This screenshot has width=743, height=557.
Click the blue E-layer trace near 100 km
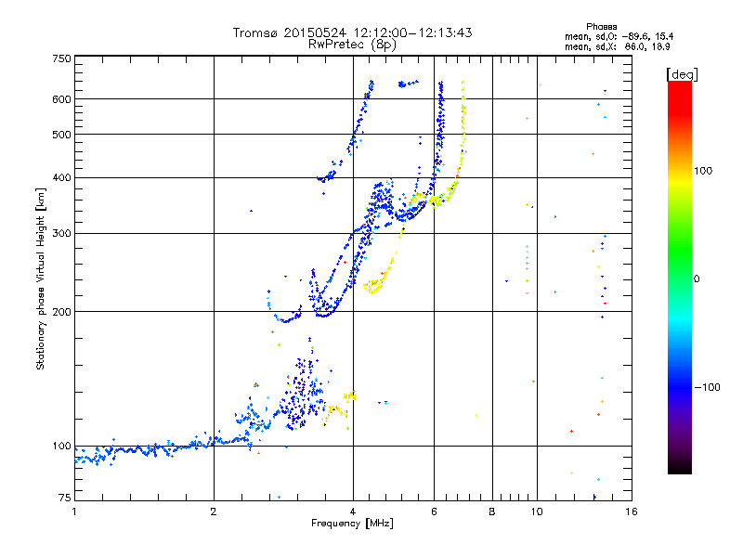(x=161, y=449)
